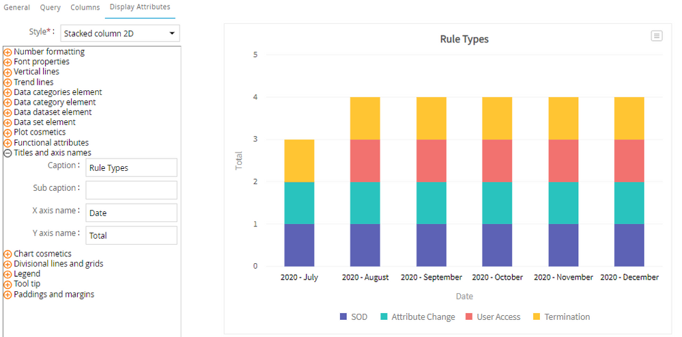Screen dimensions: 682x337
Task: Expand the Font properties section
Action: [8, 62]
